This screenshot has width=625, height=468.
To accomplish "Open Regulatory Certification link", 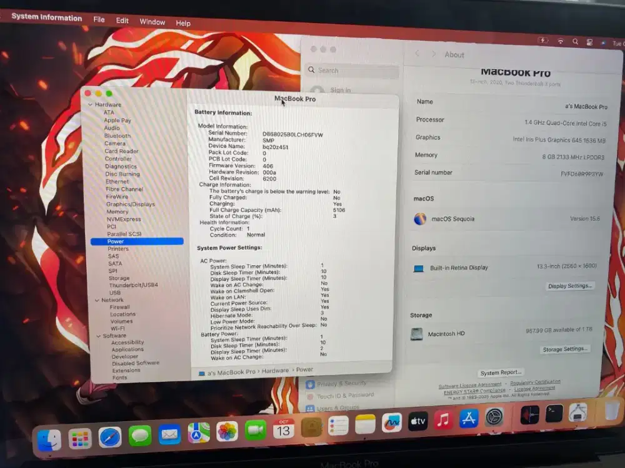I will tap(536, 382).
